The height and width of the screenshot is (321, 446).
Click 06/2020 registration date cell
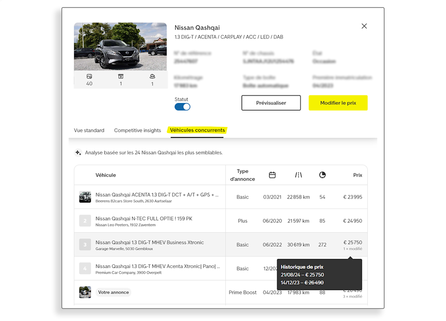(272, 221)
